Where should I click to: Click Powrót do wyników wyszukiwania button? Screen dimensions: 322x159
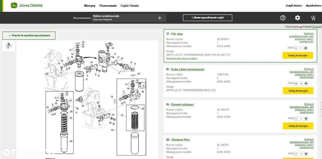[29, 35]
